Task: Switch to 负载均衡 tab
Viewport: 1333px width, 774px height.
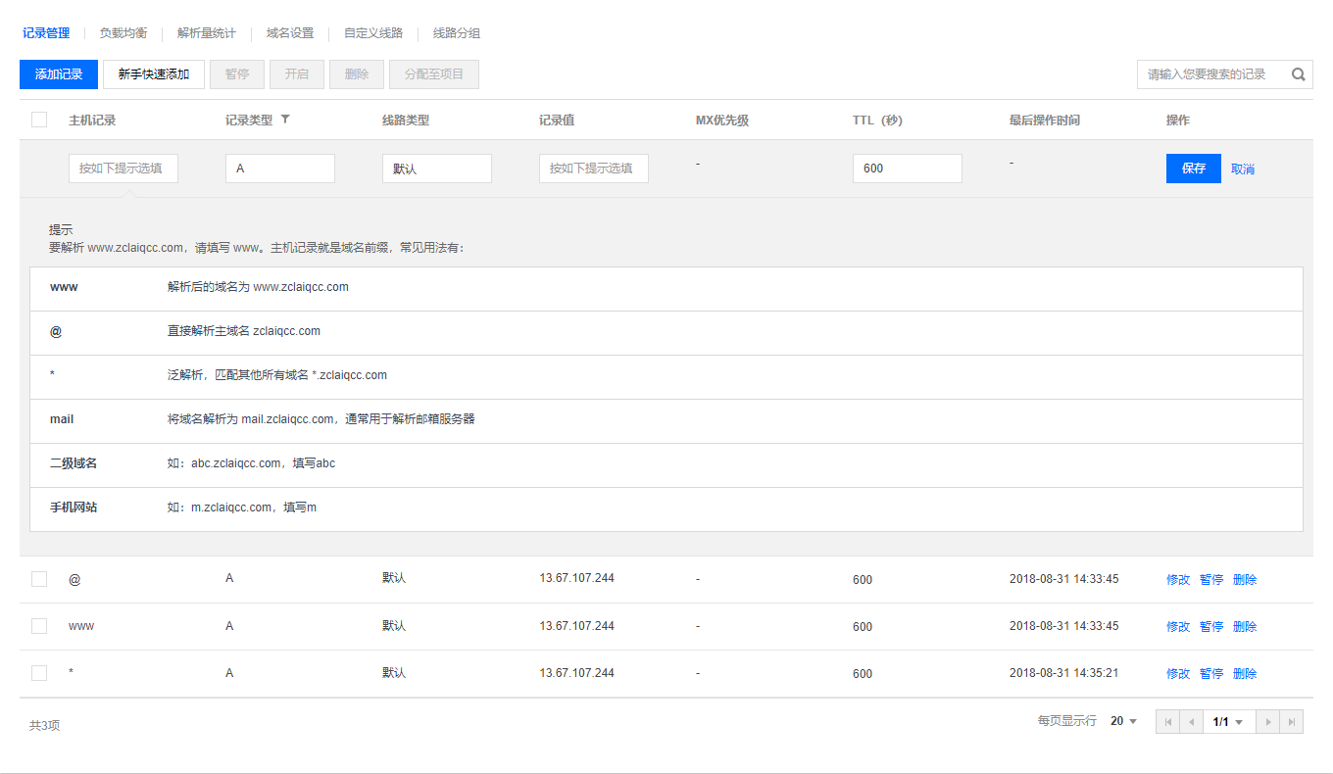Action: click(123, 33)
